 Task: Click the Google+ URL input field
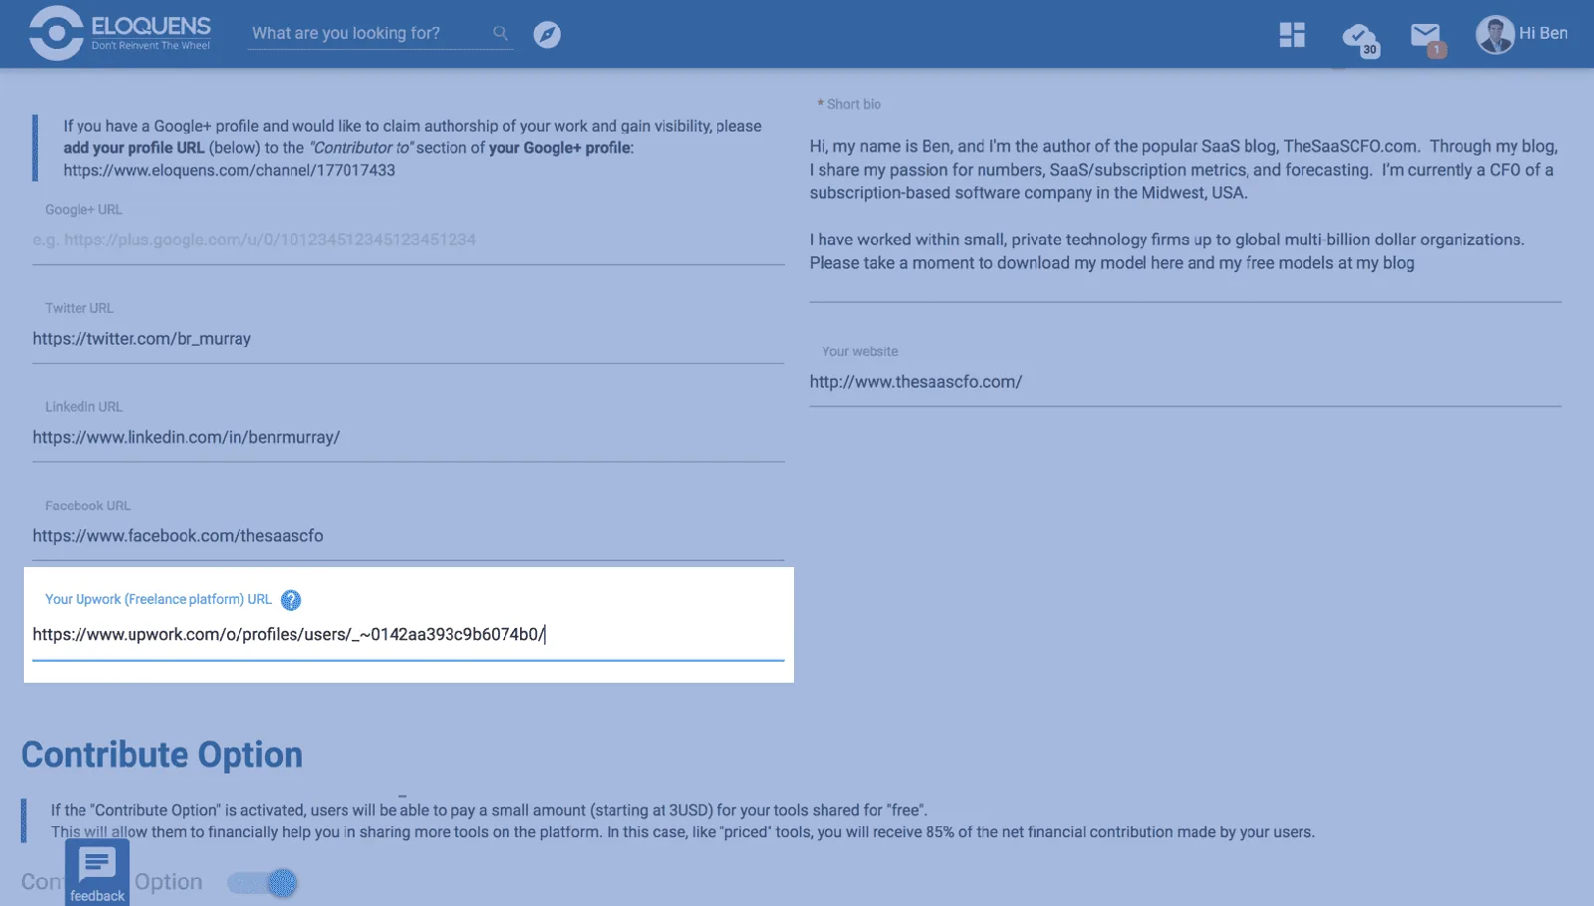pos(408,240)
